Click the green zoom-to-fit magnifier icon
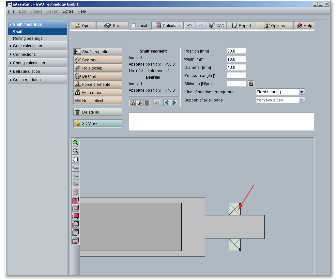The width and height of the screenshot is (336, 280). (x=75, y=143)
